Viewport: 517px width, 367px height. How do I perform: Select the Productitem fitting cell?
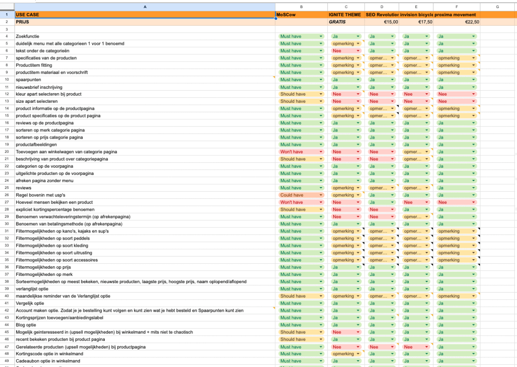click(145, 65)
